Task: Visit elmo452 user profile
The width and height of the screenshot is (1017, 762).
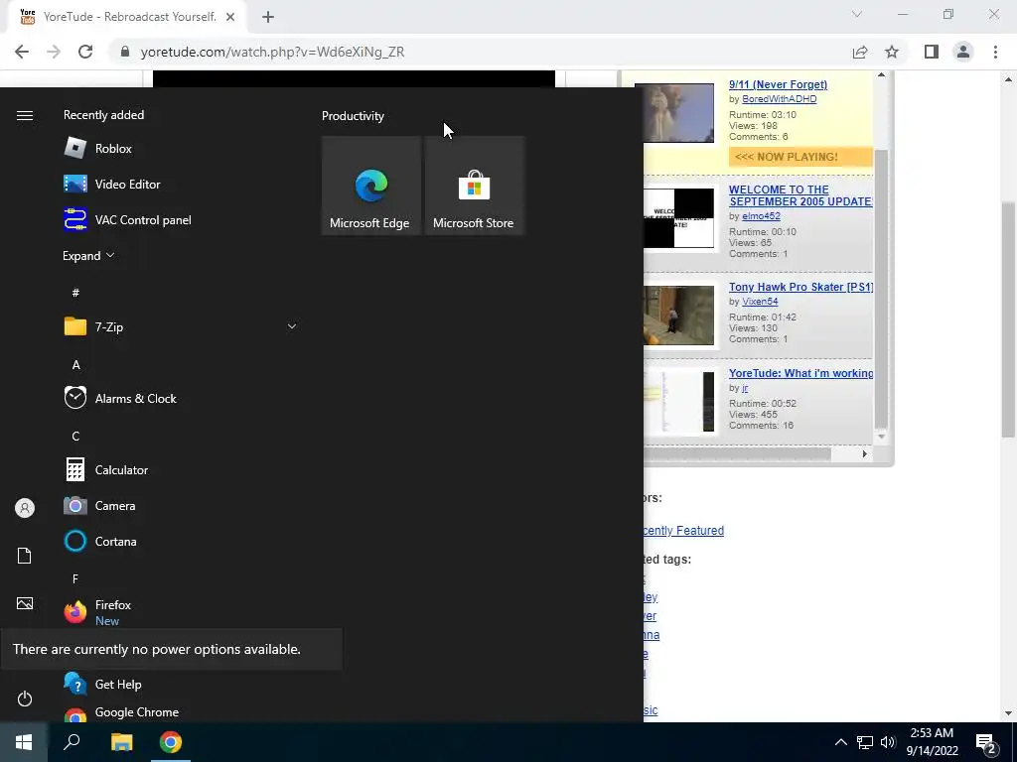Action: coord(761,216)
